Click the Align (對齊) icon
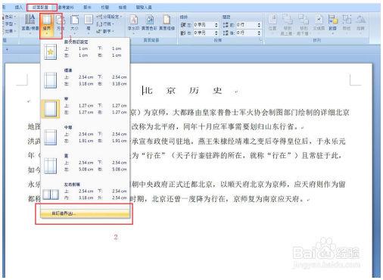 click(x=333, y=23)
